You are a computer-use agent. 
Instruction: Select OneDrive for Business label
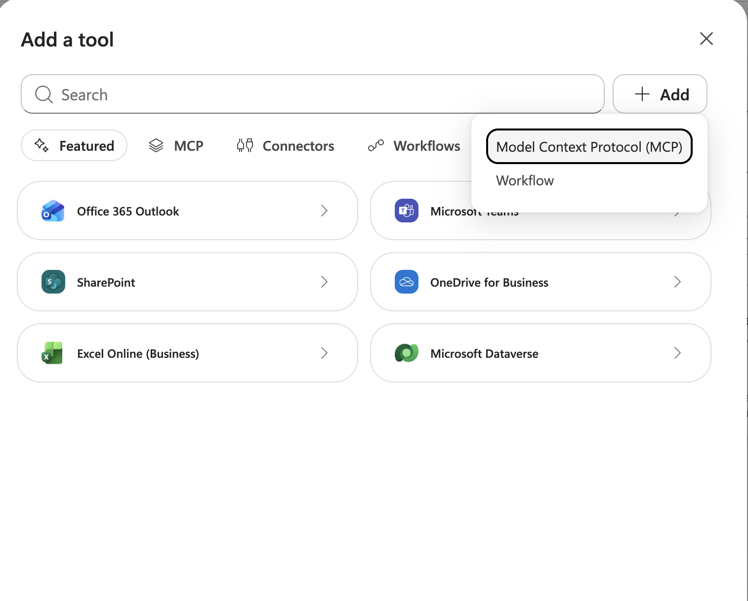coord(489,282)
